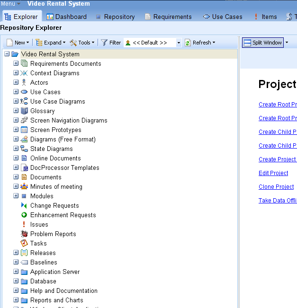Click the Use Case Diagrams icon
Viewport: 297px width, 308px height.
click(x=24, y=101)
